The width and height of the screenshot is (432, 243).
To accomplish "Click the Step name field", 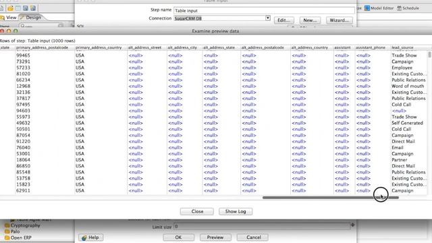I will click(264, 11).
